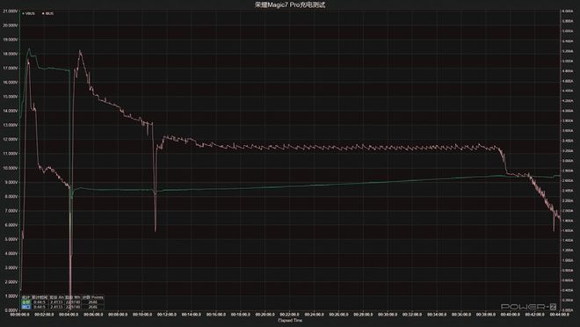Select the blue row label in the statistics table
Viewport: 580px width, 327px height.
click(x=25, y=307)
